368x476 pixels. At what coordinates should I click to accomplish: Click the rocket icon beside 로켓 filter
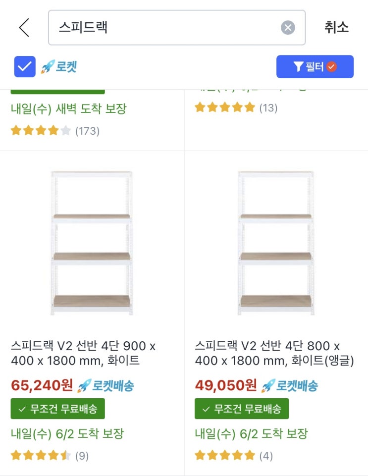point(47,67)
